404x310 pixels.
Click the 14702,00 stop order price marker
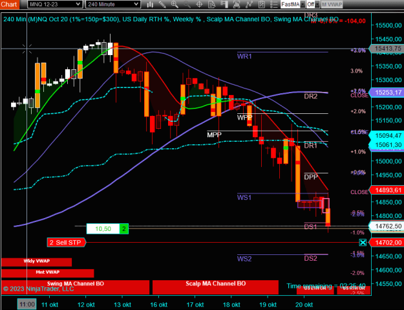[x=387, y=243]
